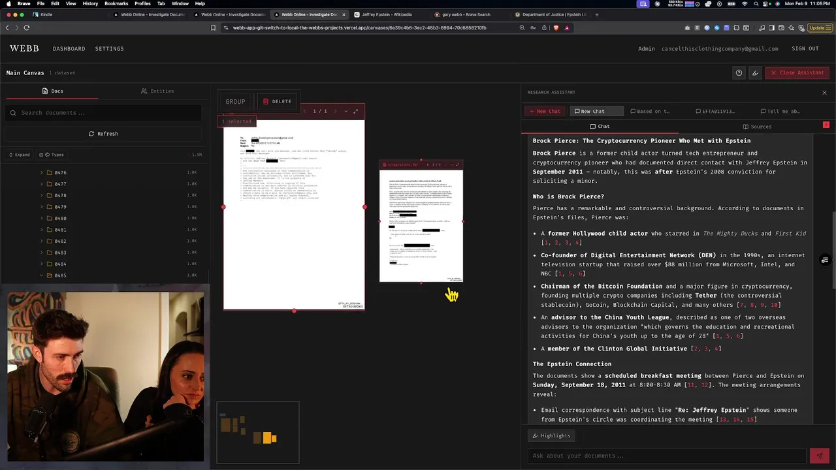This screenshot has width=836, height=470.
Task: Click the Refresh button
Action: (103, 134)
